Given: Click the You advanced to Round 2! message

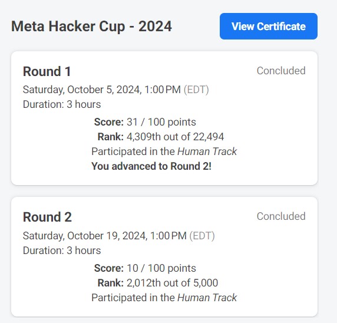Looking at the screenshot, I should (151, 166).
